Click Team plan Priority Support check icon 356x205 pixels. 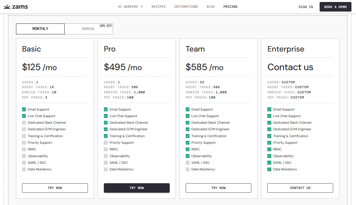[188, 143]
